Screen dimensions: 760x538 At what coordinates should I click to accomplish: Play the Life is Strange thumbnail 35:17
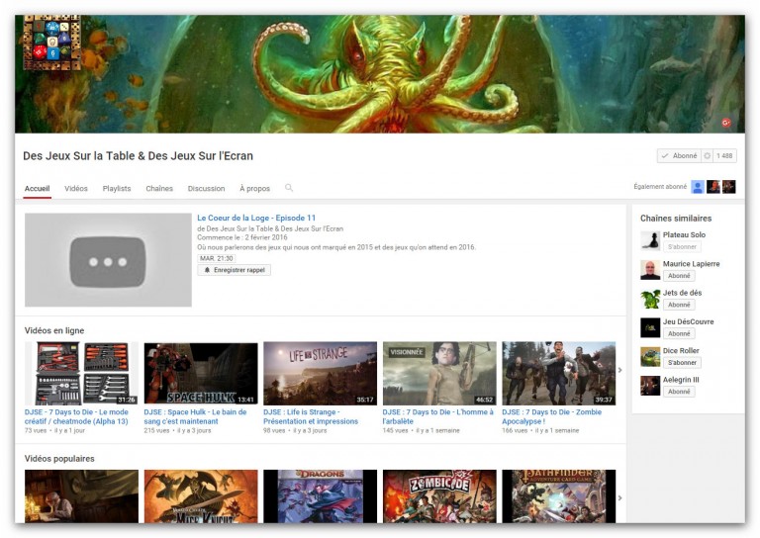point(320,374)
